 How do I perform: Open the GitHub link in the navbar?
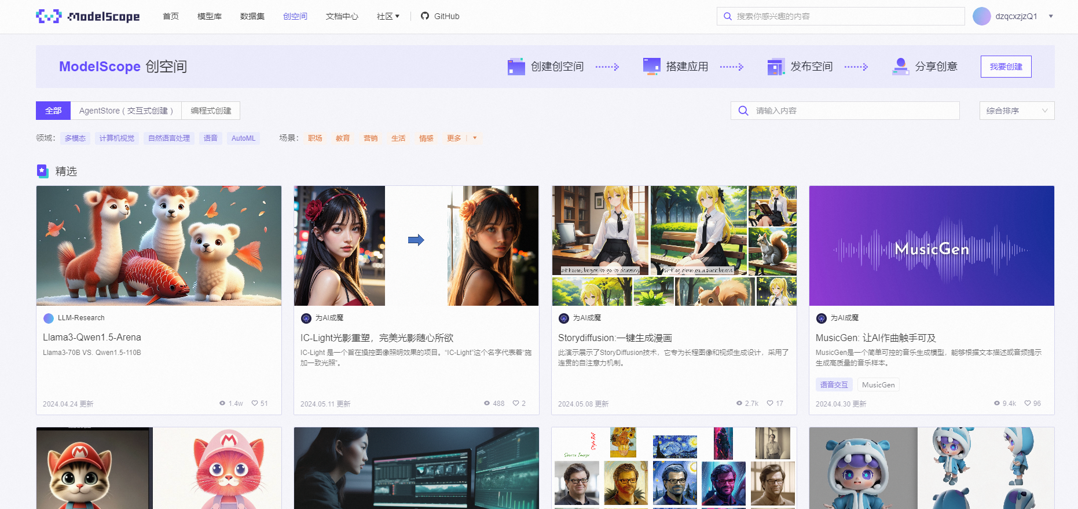pyautogui.click(x=440, y=16)
